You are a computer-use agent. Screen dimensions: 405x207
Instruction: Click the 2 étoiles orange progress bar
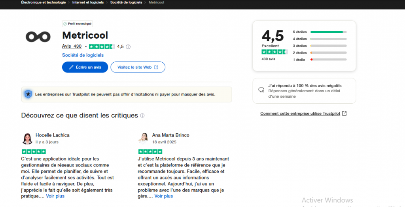(x=329, y=52)
